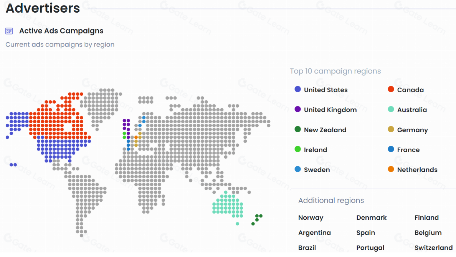Click the Sweden legend dot
This screenshot has height=257, width=456.
(x=297, y=169)
